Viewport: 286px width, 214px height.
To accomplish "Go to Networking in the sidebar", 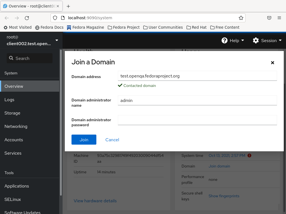I will point(30,126).
